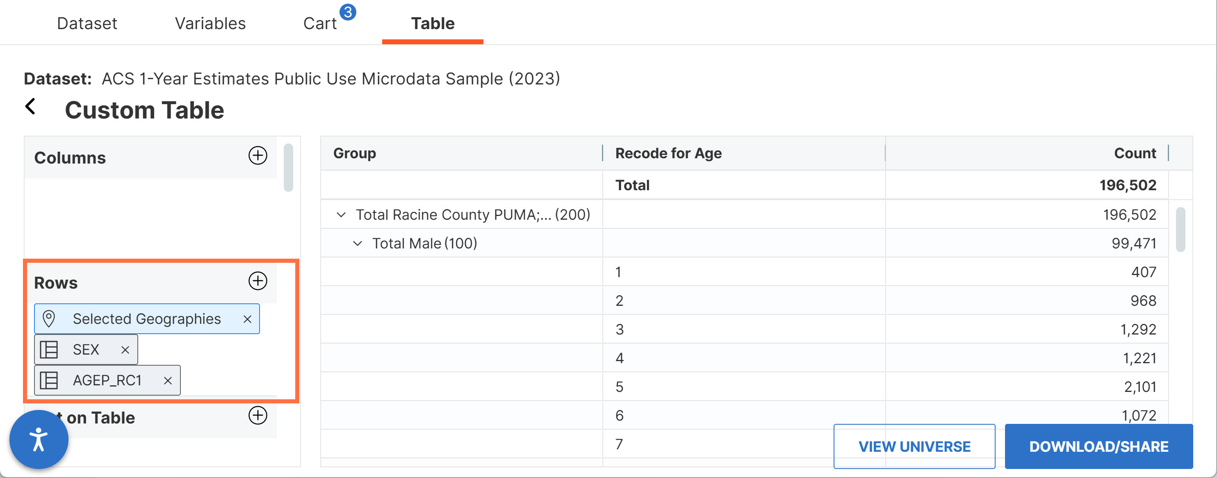Remove the AGEP_RC1 row variable
The width and height of the screenshot is (1217, 478).
168,381
